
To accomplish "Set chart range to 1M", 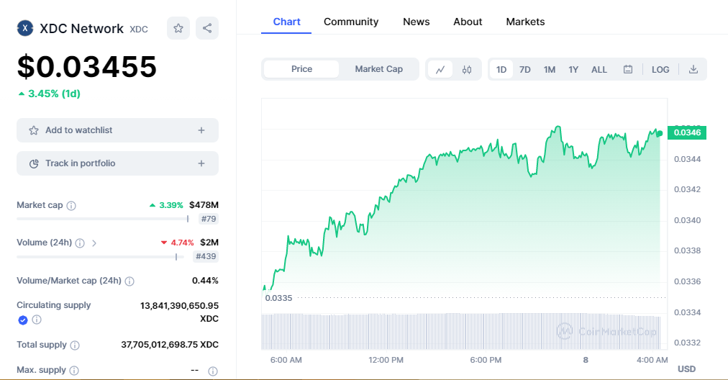I will click(550, 70).
